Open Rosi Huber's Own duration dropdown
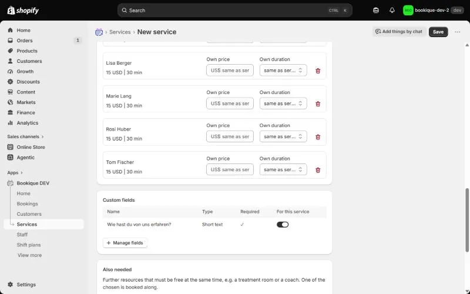Screen dimensions: 470x294 (x=283, y=136)
